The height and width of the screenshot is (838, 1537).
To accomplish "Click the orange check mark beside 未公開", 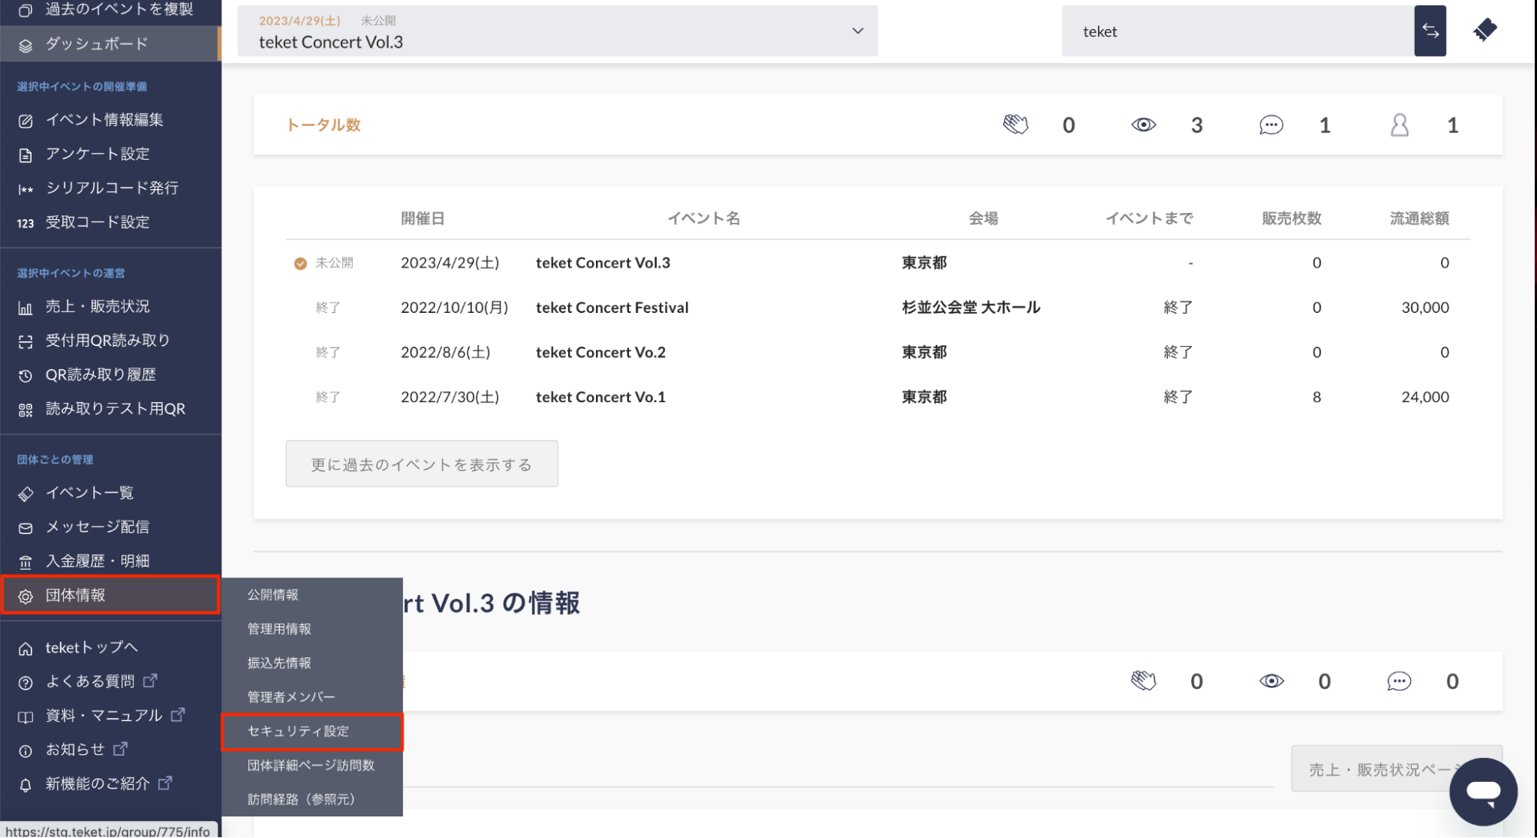I will coord(300,264).
